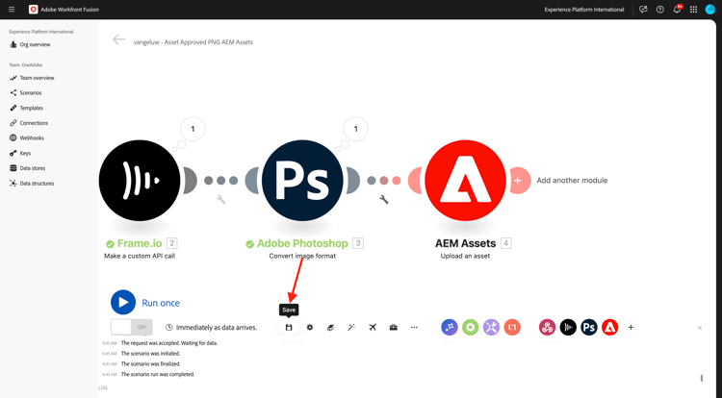Open the orange brackets text parser tool
The height and width of the screenshot is (398, 722).
point(512,327)
